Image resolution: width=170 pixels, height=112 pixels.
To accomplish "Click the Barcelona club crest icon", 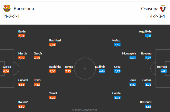I will click(7, 8).
